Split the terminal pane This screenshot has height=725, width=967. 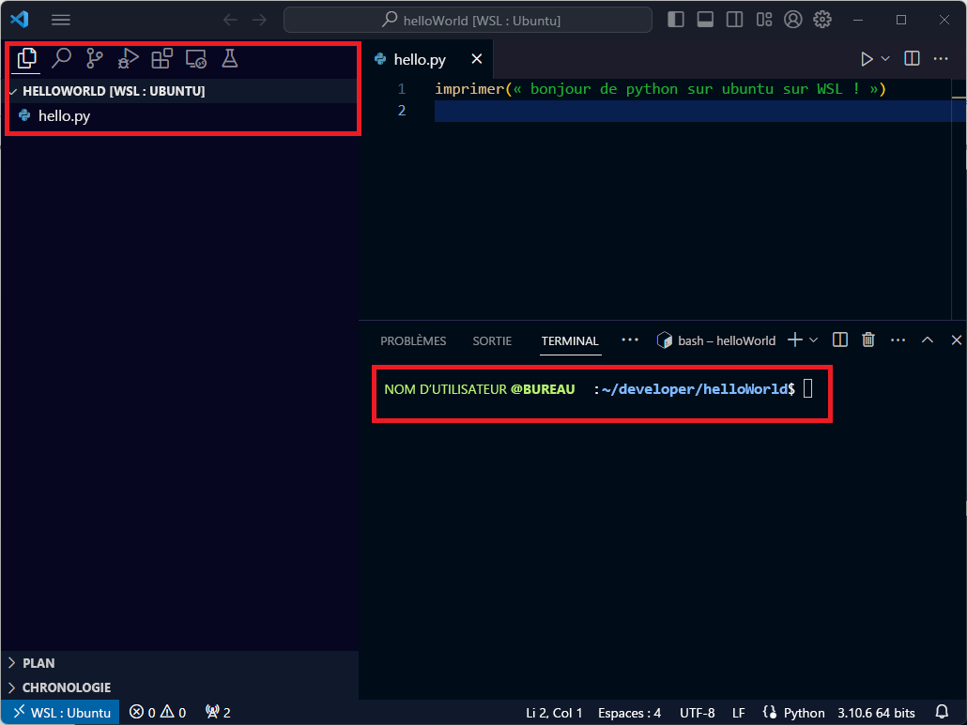[x=840, y=340]
